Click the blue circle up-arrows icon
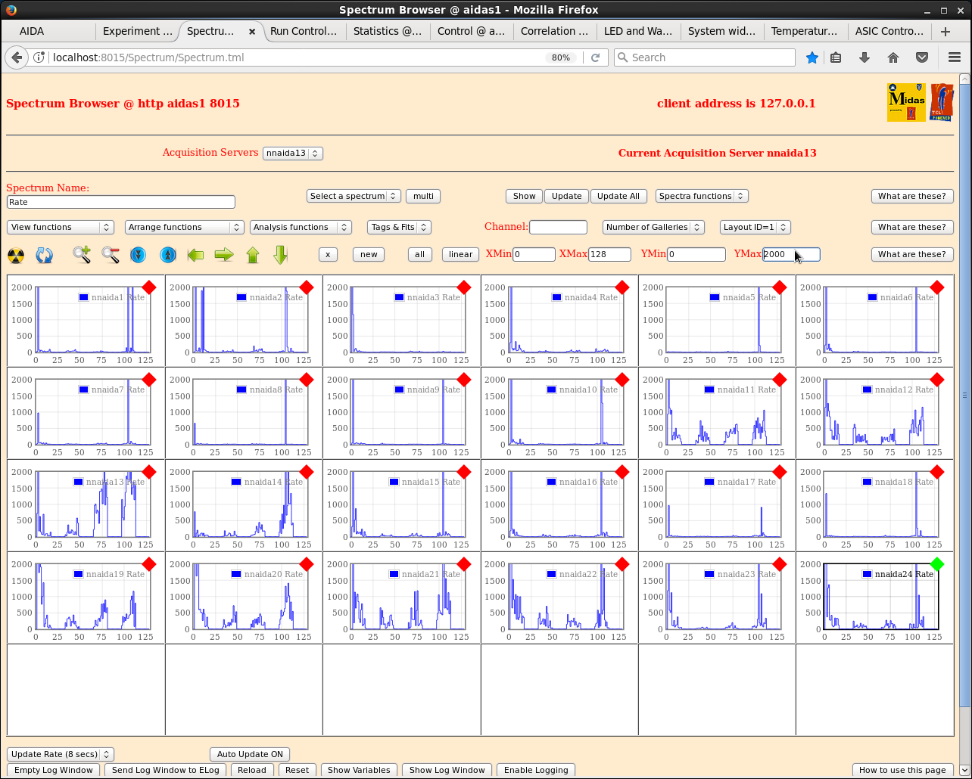This screenshot has width=972, height=779. coord(168,255)
